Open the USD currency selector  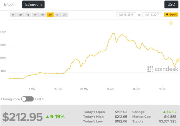click(x=171, y=5)
